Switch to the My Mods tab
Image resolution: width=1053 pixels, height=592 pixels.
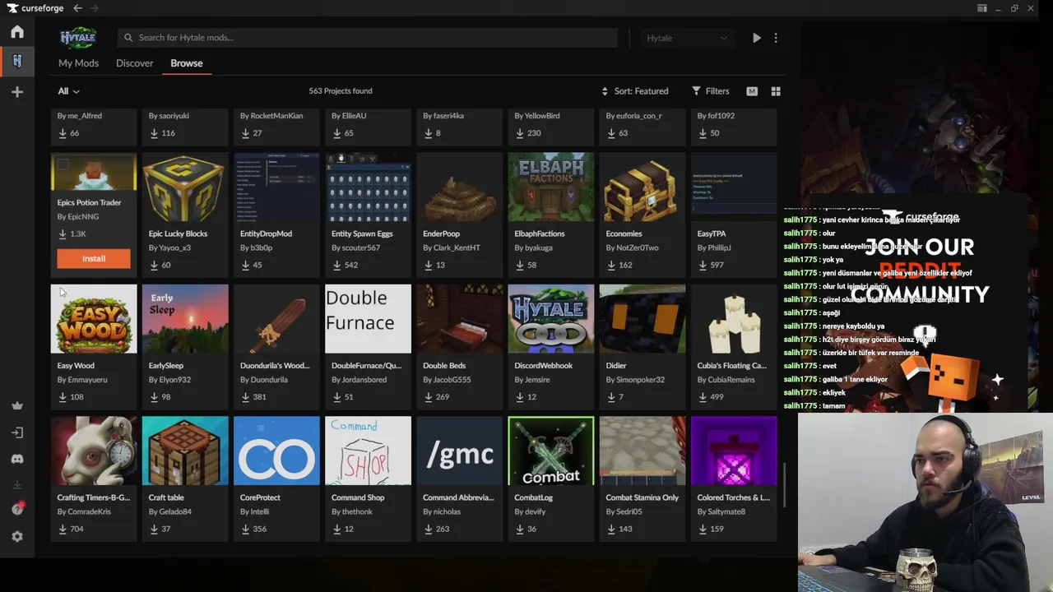pyautogui.click(x=78, y=63)
